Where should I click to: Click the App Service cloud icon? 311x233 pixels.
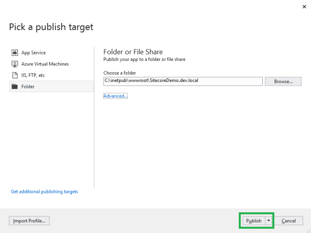tap(14, 53)
